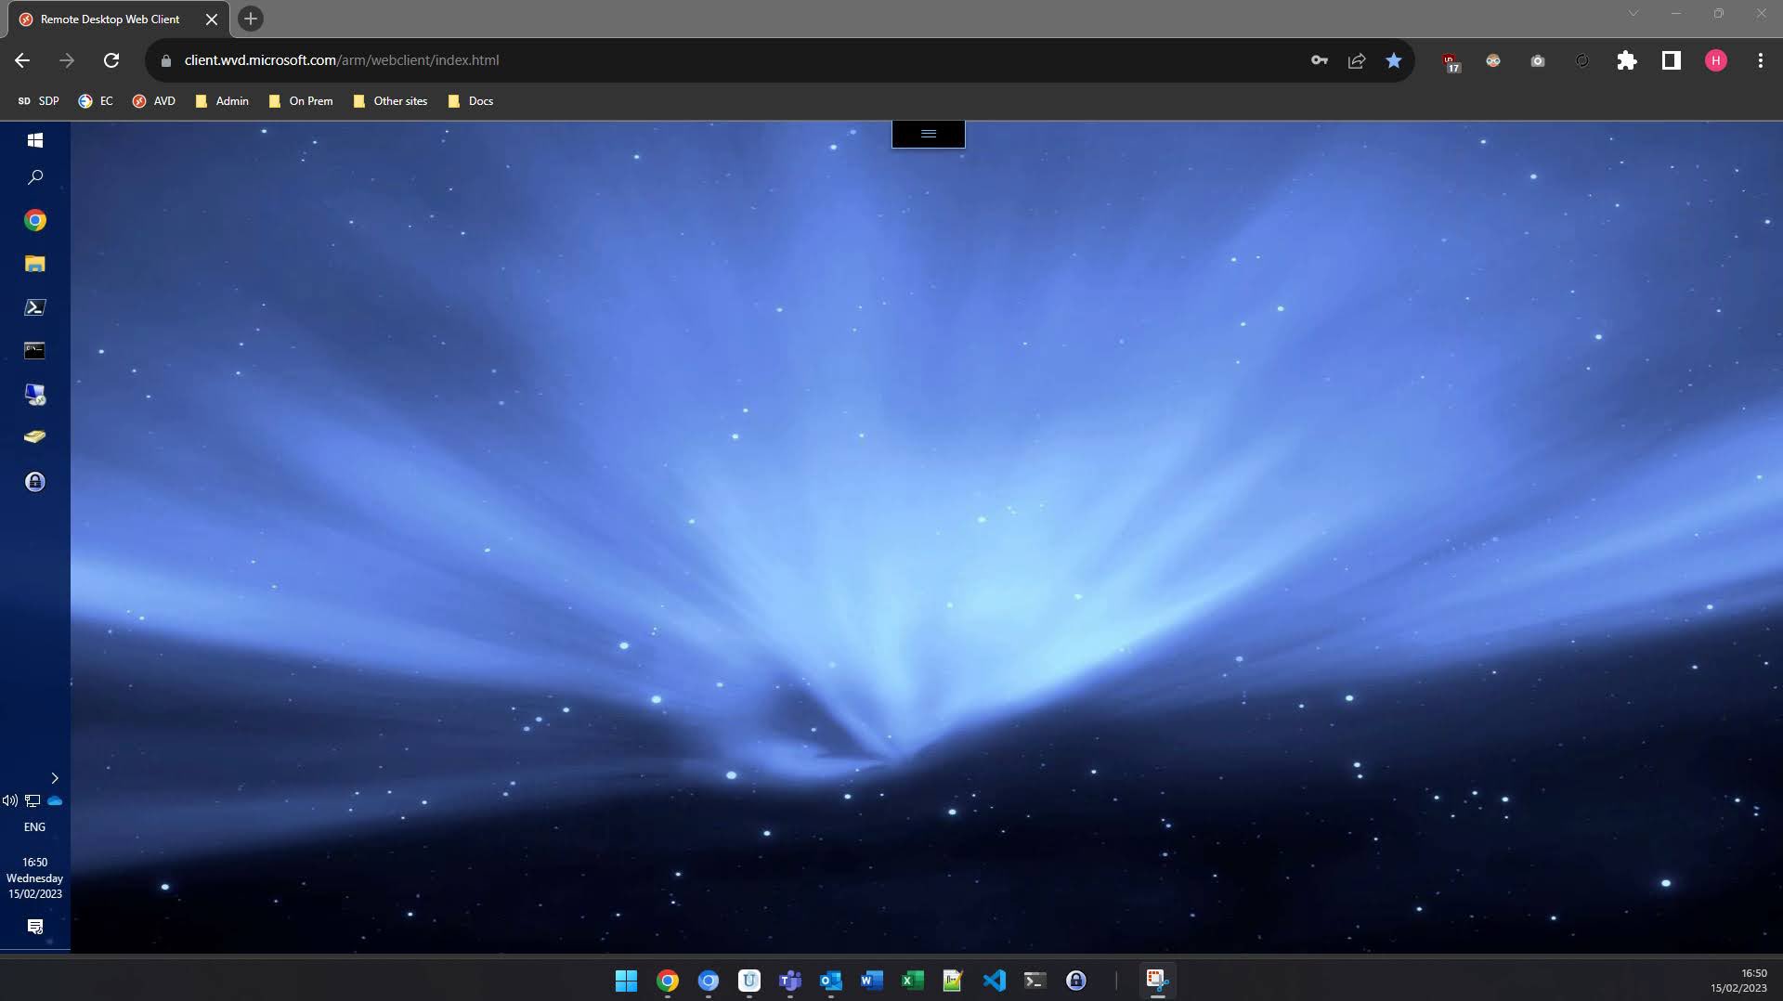1783x1001 pixels.
Task: Open the Admin bookmarks folder
Action: 222,101
